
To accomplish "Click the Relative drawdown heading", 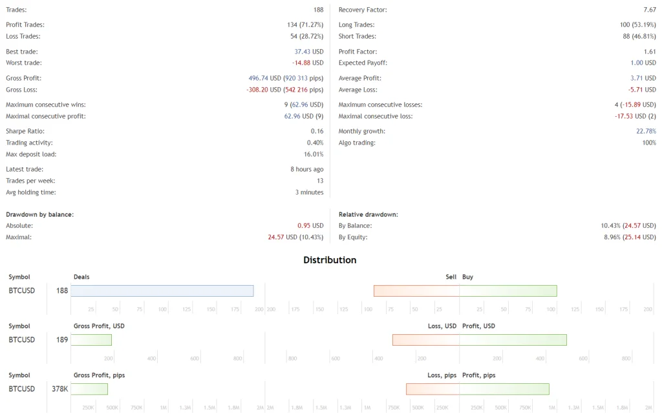I will point(368,214).
